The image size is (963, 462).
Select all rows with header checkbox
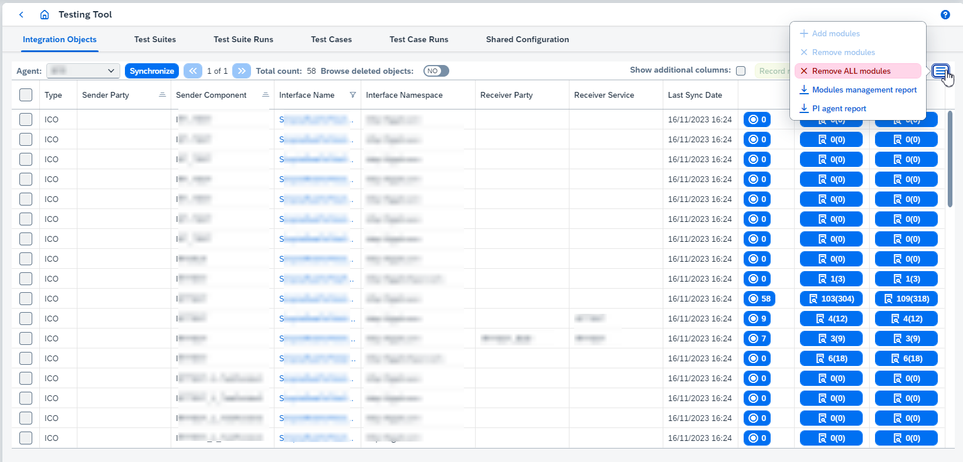point(26,95)
